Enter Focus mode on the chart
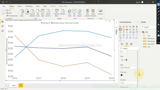 click(x=109, y=21)
